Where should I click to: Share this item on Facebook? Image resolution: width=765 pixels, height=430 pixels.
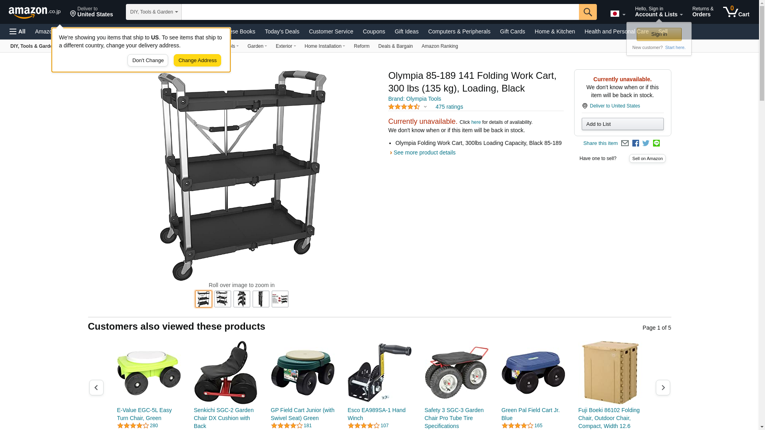tap(636, 143)
